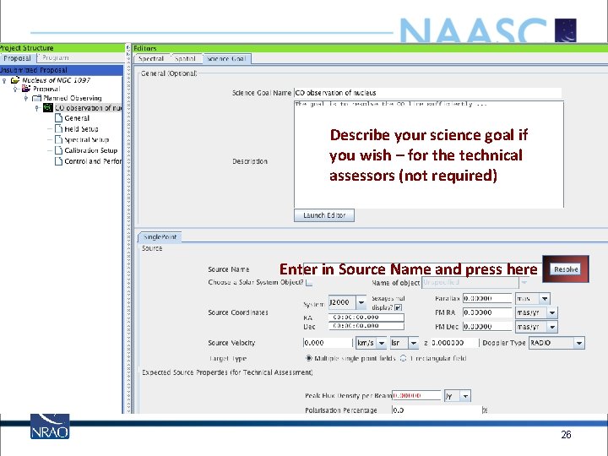The height and width of the screenshot is (456, 608).
Task: Select the Spectral Setup tree item
Action: click(86, 139)
